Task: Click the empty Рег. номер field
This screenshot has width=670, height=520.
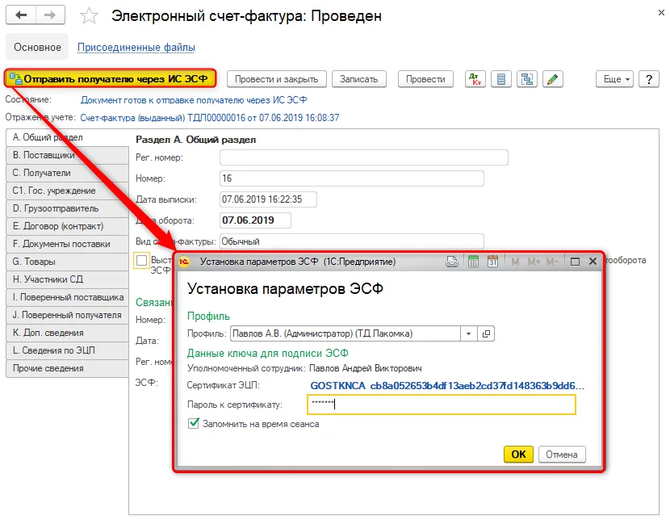Action: tap(364, 157)
